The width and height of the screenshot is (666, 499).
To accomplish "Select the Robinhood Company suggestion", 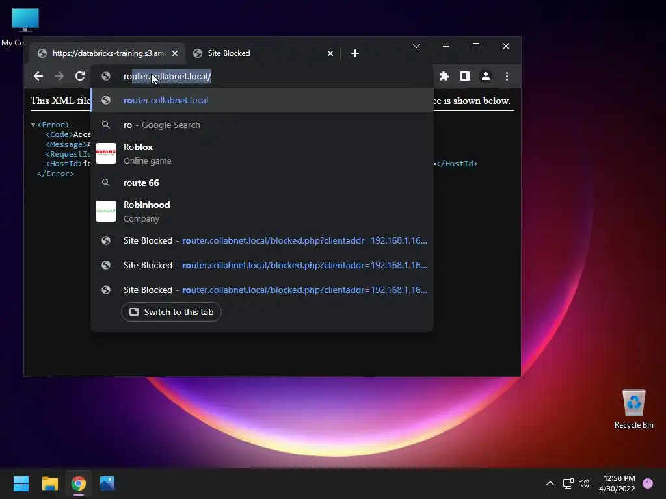I will click(x=262, y=211).
